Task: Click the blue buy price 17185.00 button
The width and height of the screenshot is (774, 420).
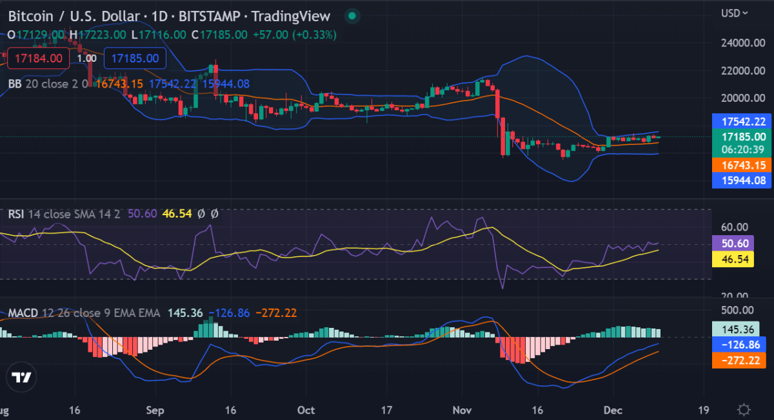Action: point(135,59)
